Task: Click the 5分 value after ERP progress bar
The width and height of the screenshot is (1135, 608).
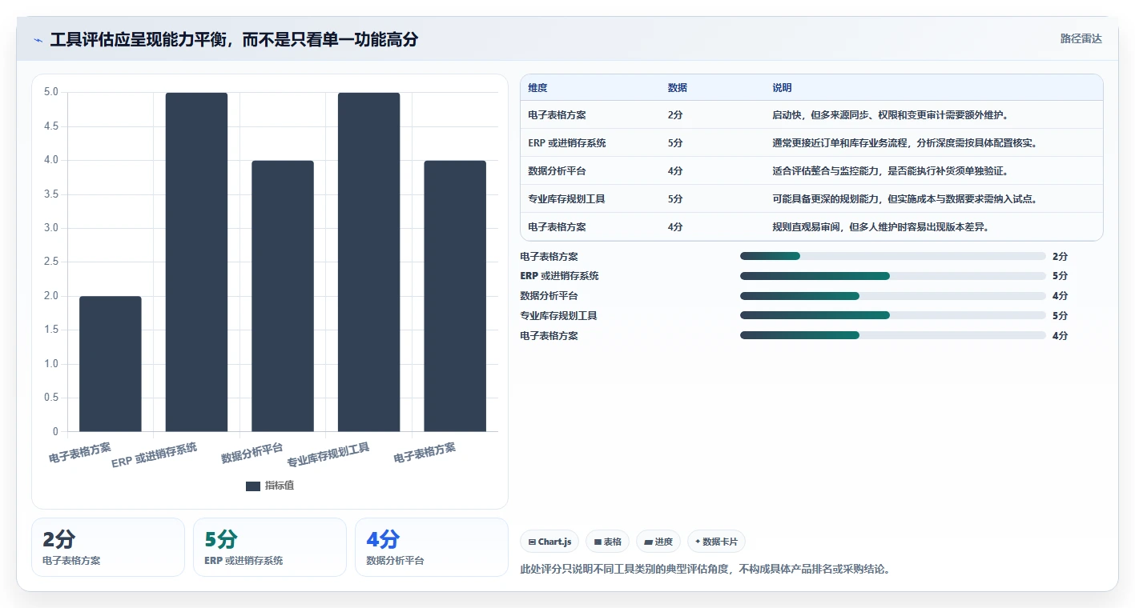Action: tap(1060, 276)
